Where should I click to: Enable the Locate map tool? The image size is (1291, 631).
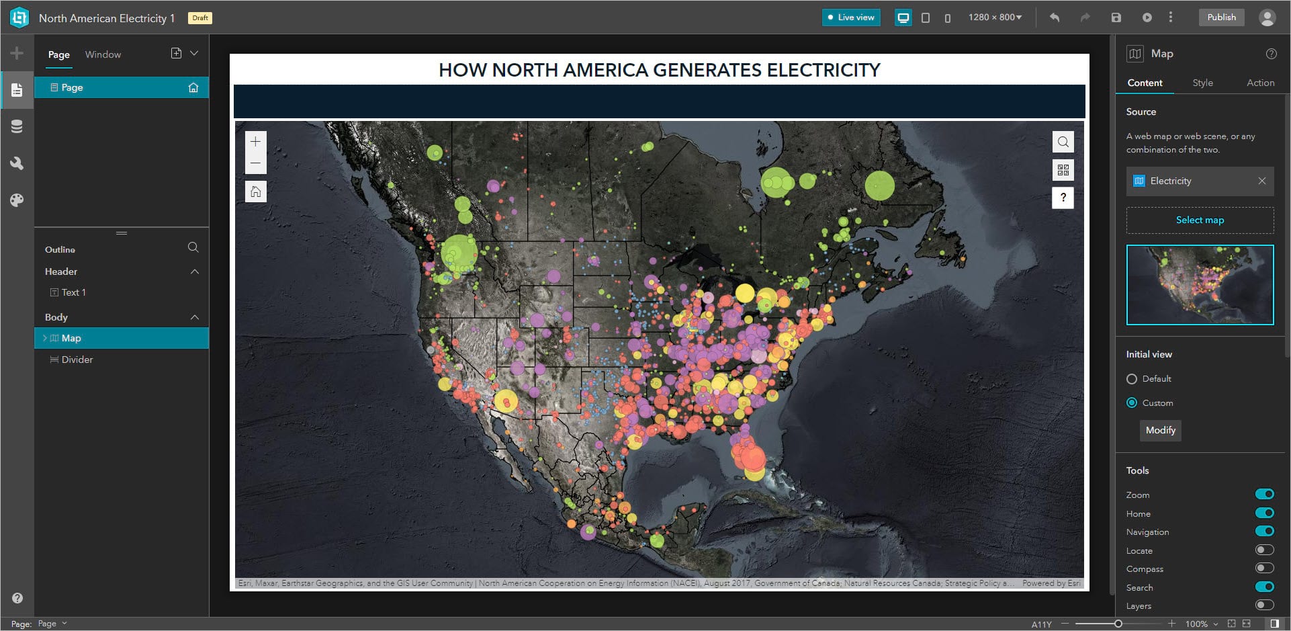pyautogui.click(x=1265, y=550)
